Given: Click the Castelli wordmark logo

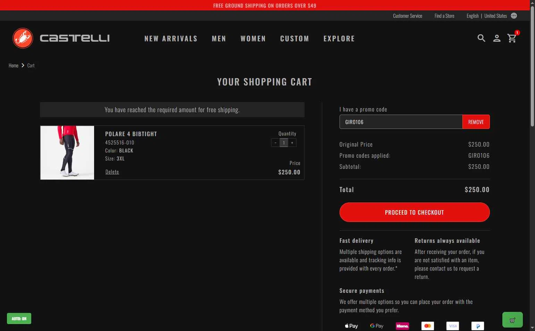Looking at the screenshot, I should tap(75, 38).
